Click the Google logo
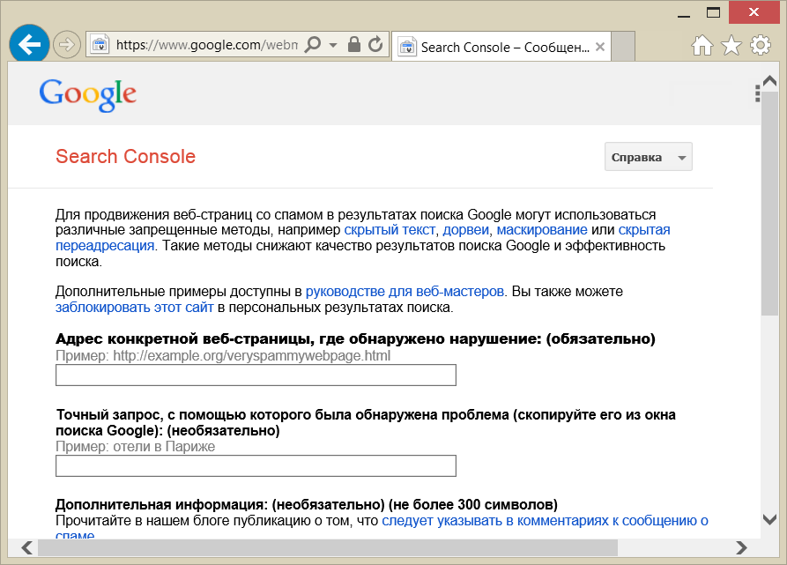The width and height of the screenshot is (787, 565). point(88,94)
